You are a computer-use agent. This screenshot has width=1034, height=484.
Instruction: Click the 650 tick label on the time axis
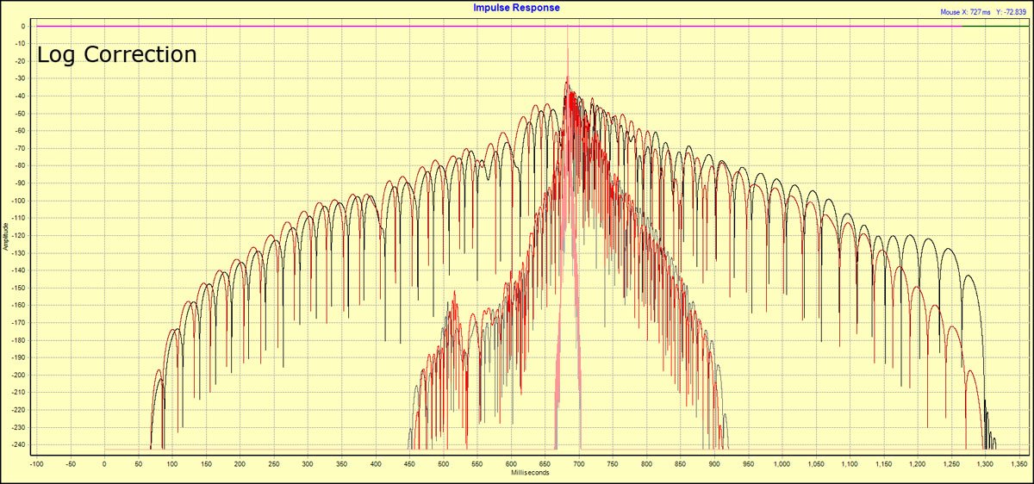545,463
